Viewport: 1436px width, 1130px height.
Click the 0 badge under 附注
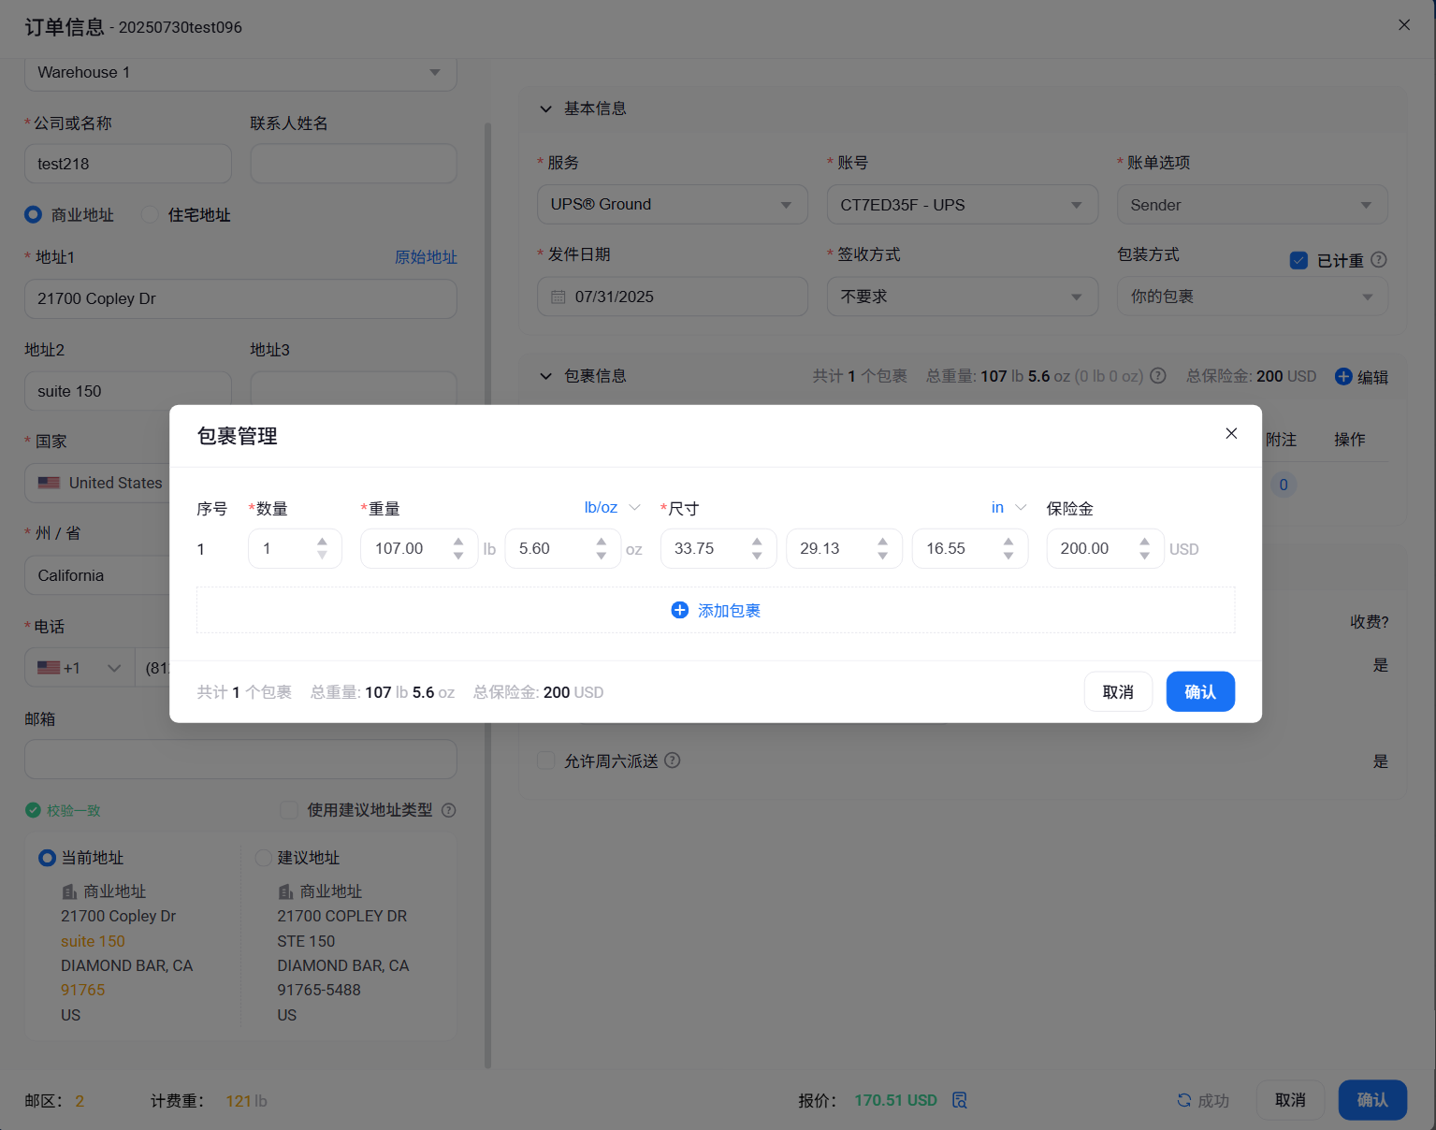[1284, 485]
